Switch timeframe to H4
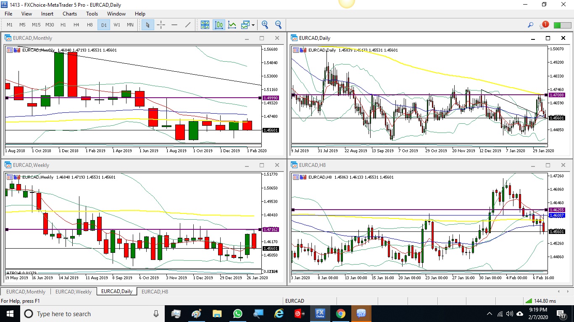 [76, 25]
